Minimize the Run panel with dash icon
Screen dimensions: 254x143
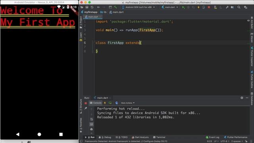(247, 98)
